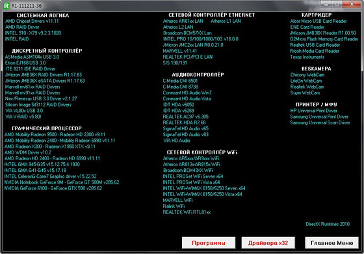Select INTEL 910 - X79 v9.2.3.1020
The width and height of the screenshot is (364, 254).
(x=33, y=33)
